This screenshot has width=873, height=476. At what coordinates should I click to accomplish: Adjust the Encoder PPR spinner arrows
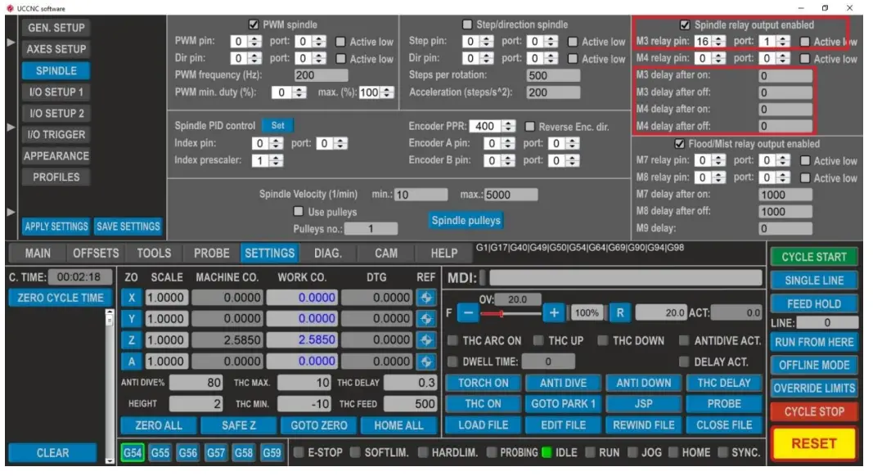pyautogui.click(x=510, y=127)
